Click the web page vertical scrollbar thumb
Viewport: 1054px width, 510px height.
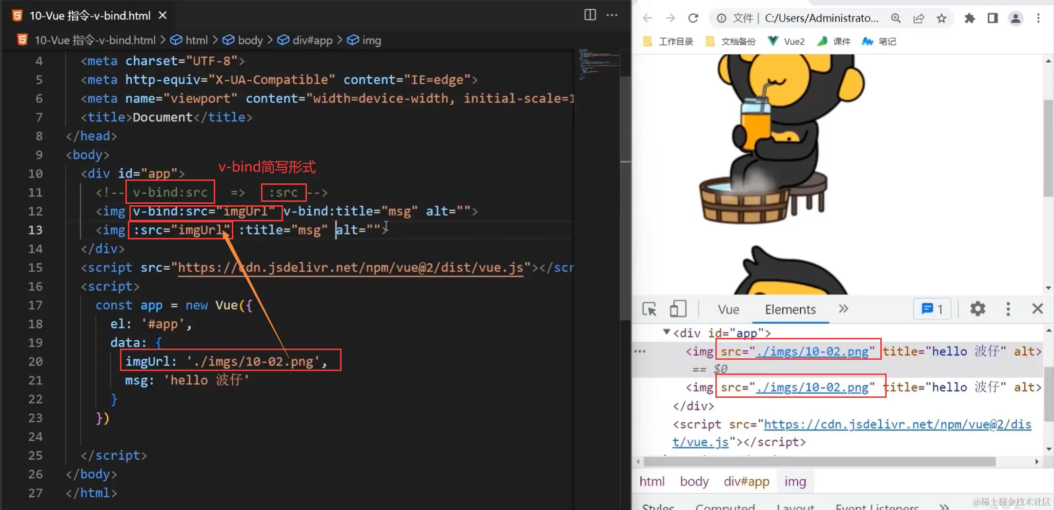click(1048, 148)
